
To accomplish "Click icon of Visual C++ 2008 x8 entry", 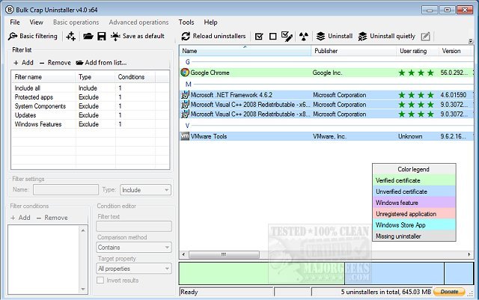I will pos(185,114).
